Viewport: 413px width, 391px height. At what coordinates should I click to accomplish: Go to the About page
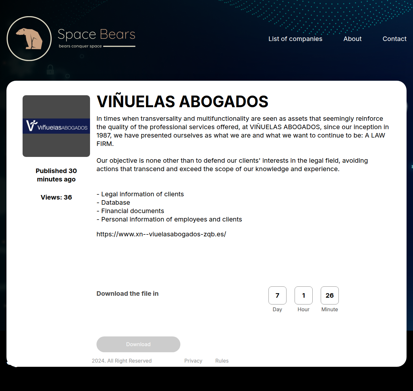(352, 39)
